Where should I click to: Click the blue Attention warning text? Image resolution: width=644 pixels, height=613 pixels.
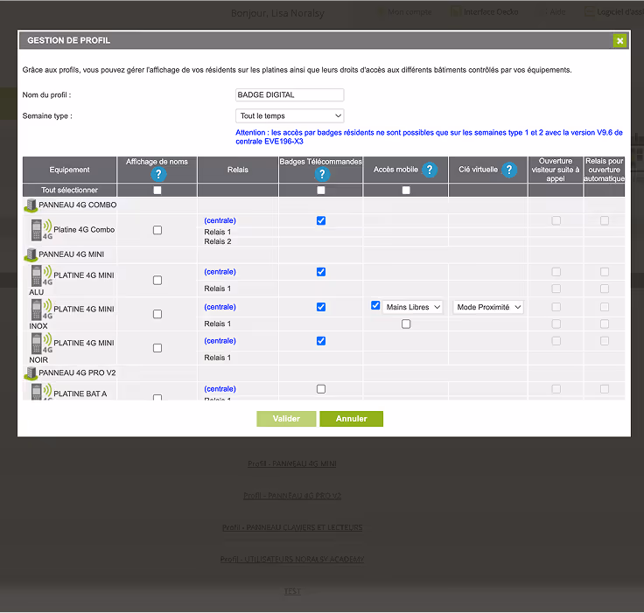pyautogui.click(x=429, y=137)
